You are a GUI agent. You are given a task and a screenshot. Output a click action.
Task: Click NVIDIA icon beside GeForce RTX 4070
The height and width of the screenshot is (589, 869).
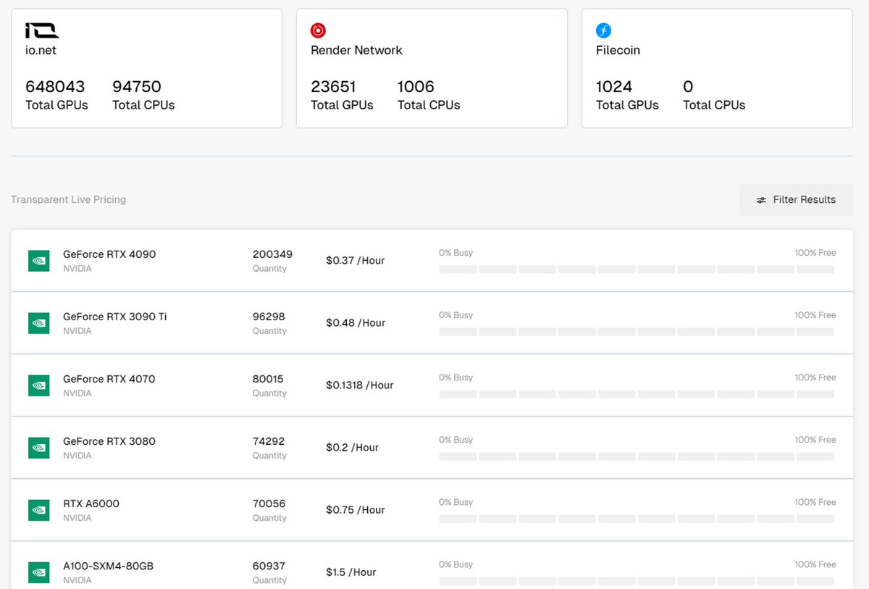[39, 385]
